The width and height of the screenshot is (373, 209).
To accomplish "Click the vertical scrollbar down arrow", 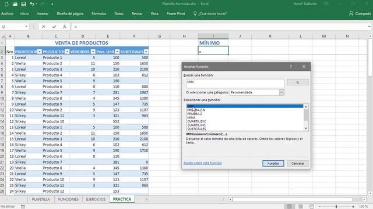I will pyautogui.click(x=370, y=193).
